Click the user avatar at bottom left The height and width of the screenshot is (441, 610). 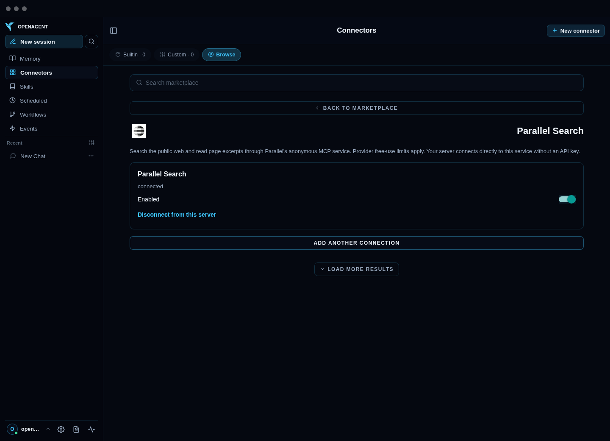pyautogui.click(x=12, y=429)
